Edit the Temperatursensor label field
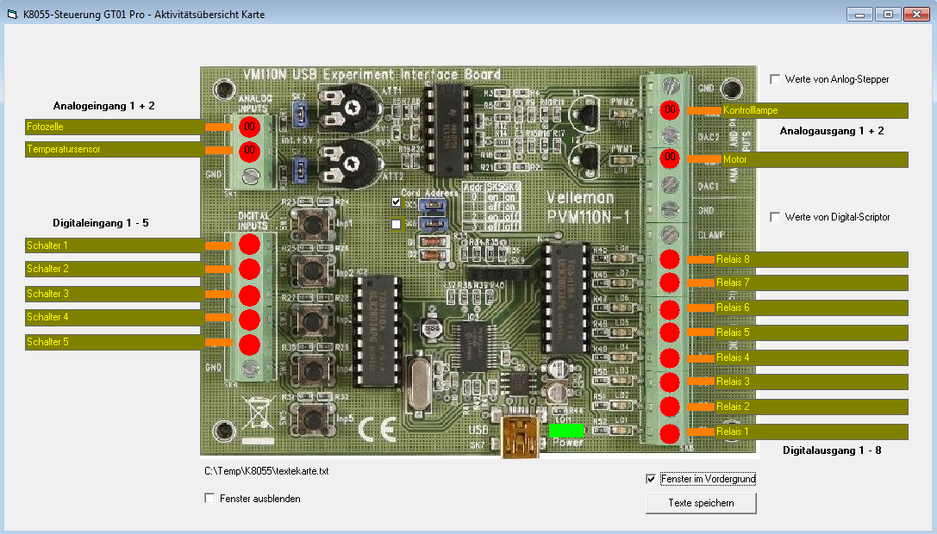Image resolution: width=937 pixels, height=534 pixels. coord(115,149)
